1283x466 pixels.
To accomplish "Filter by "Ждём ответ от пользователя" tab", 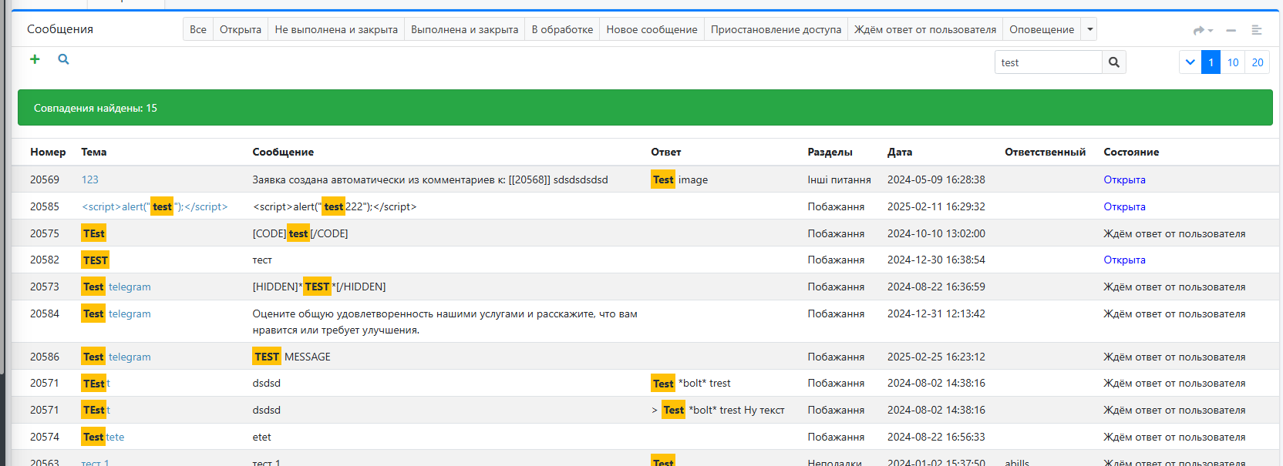I will click(925, 29).
